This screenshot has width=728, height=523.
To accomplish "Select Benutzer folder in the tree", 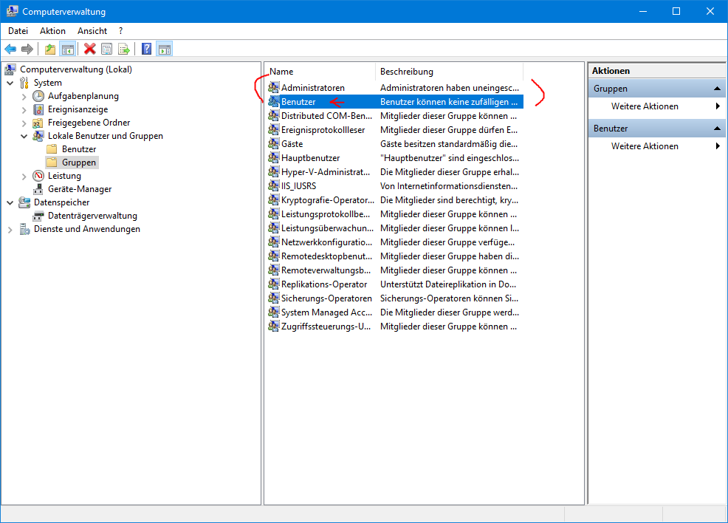I will (79, 149).
